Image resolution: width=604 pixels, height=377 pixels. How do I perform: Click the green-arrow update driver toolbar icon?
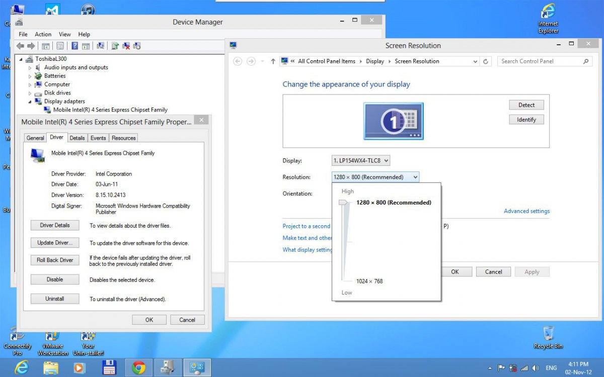pyautogui.click(x=115, y=46)
